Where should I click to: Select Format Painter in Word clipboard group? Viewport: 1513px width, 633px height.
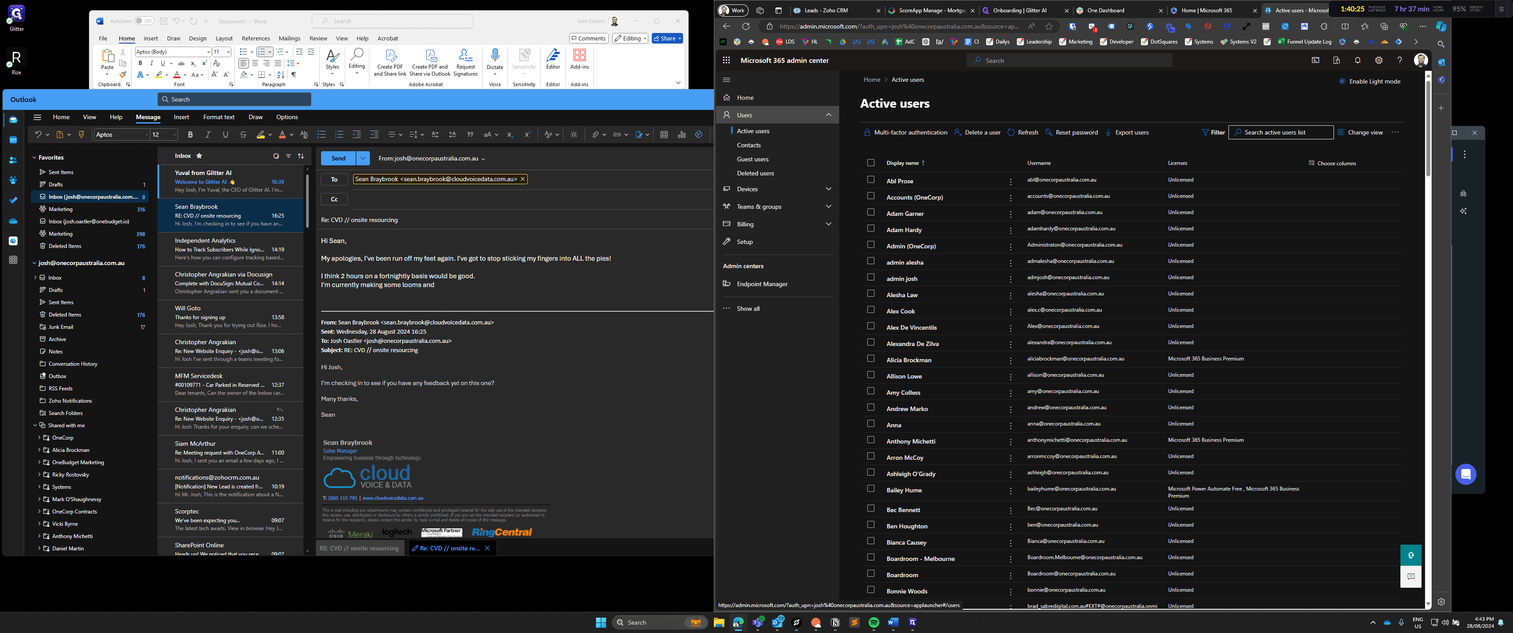123,75
